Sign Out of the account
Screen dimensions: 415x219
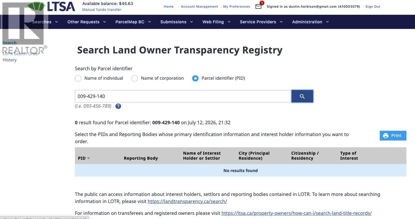coord(373,6)
